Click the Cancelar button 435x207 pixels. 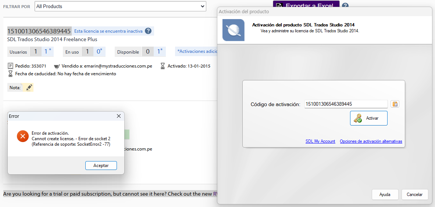[415, 195]
